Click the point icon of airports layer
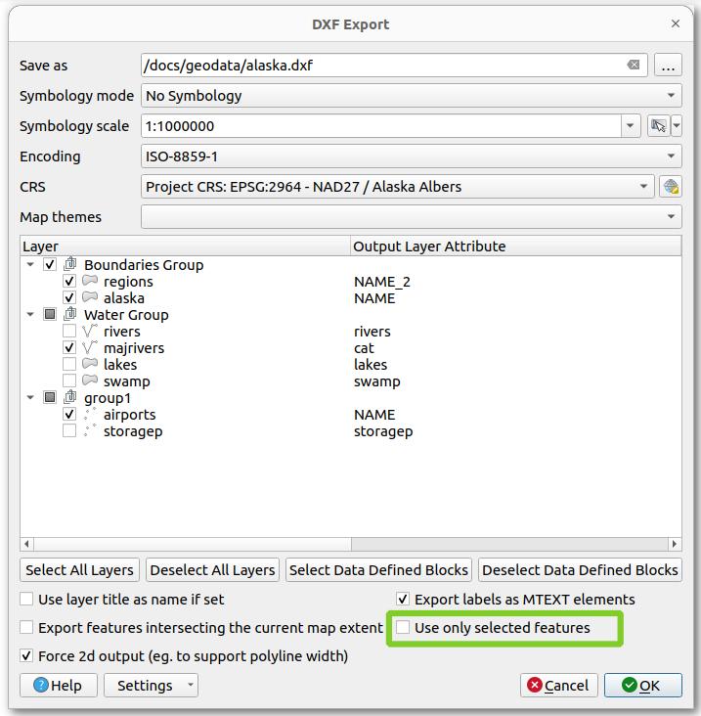 90,415
